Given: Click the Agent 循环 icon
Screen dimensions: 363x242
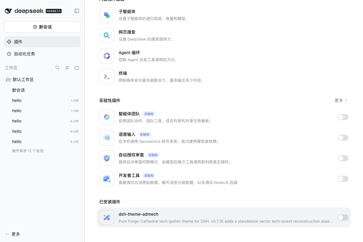Looking at the screenshot, I should (x=107, y=56).
